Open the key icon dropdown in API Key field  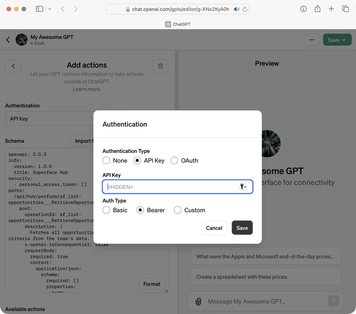(243, 187)
